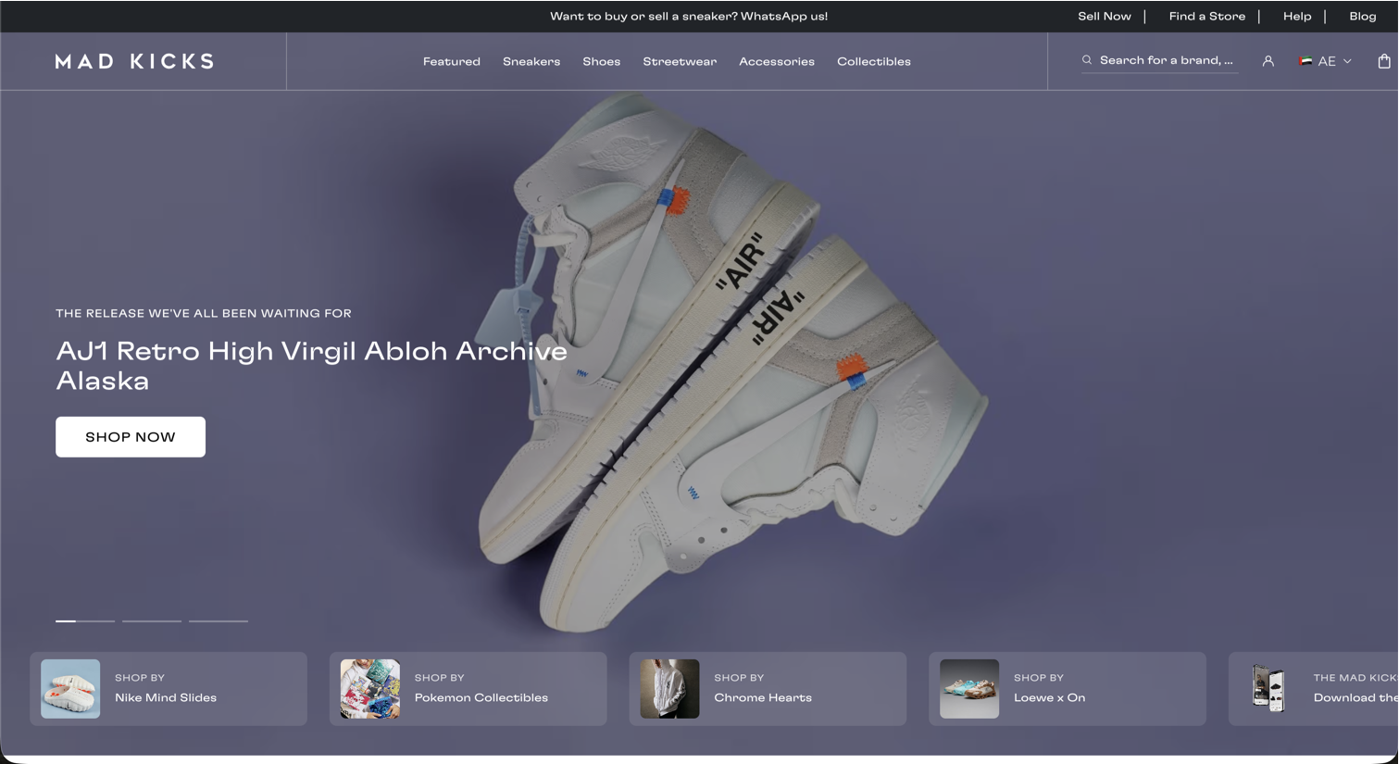Open the Blog link
The image size is (1399, 764).
click(x=1363, y=17)
